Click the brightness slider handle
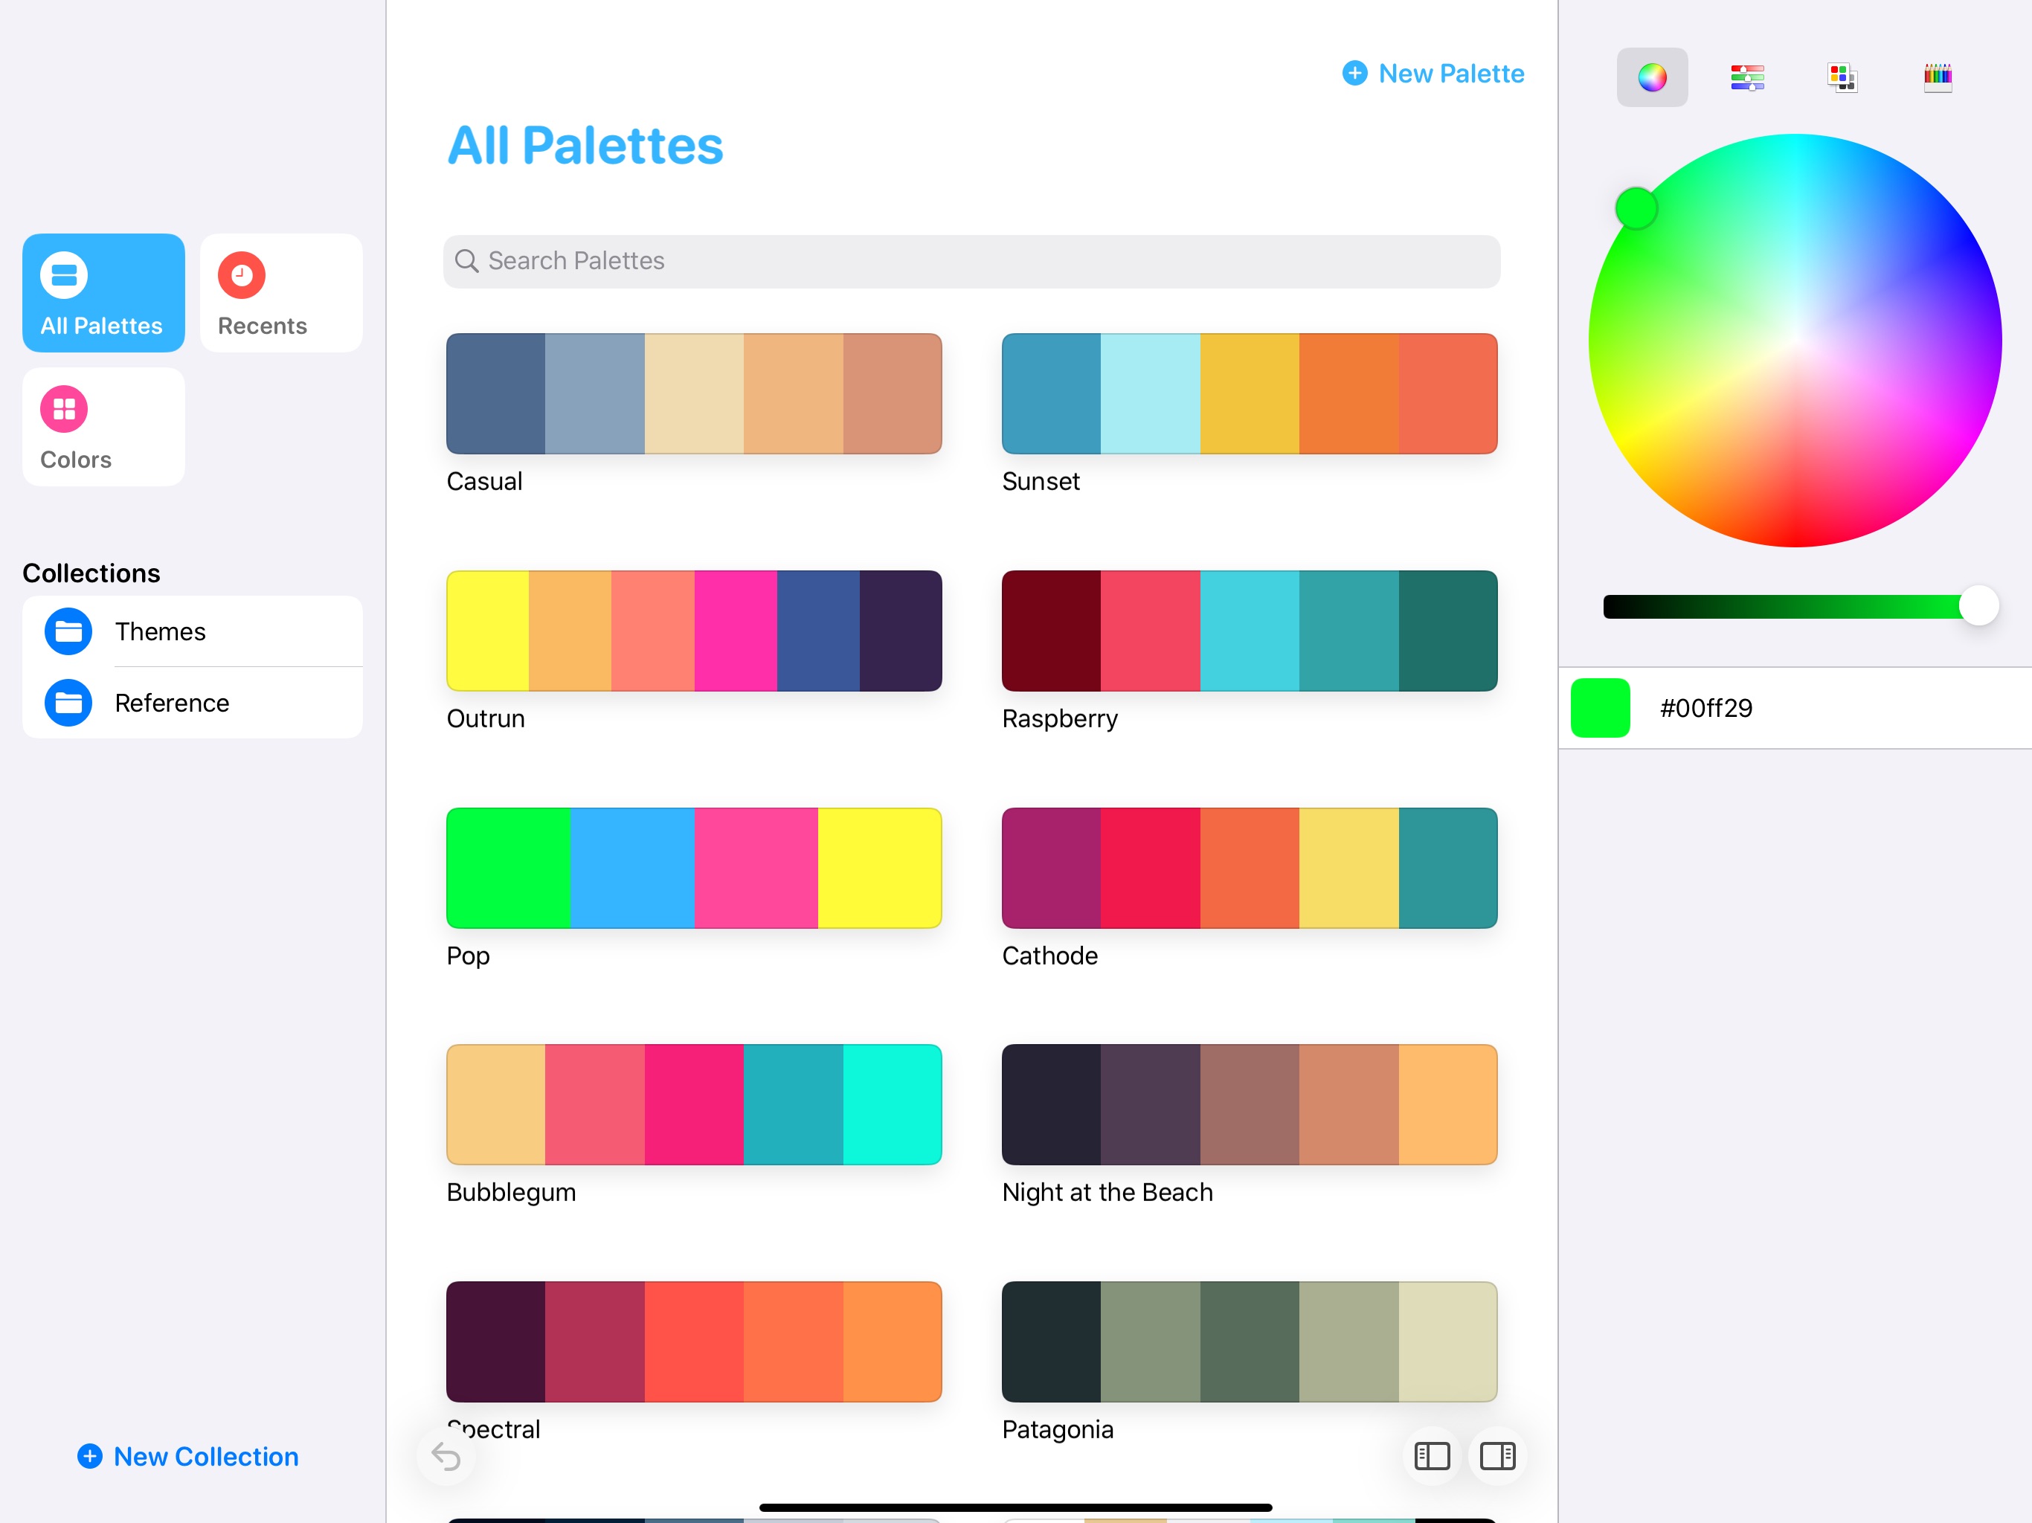The image size is (2032, 1523). coord(1978,606)
